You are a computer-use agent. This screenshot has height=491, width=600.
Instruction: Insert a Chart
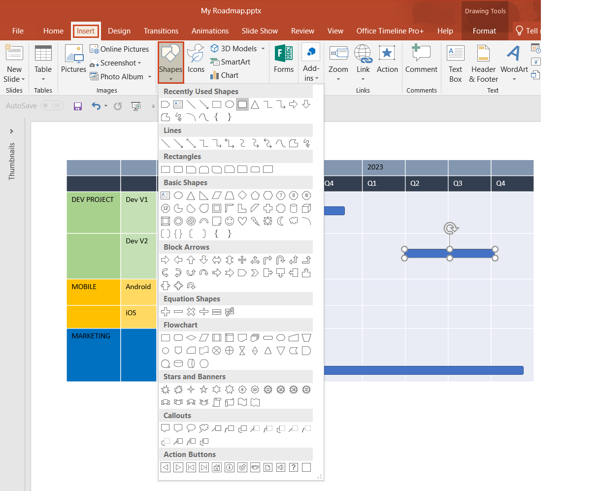point(224,75)
